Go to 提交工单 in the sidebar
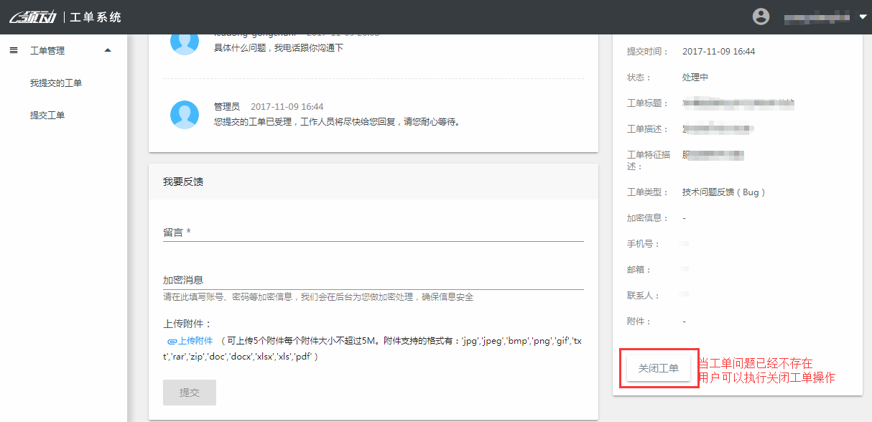This screenshot has width=872, height=422. click(x=47, y=115)
